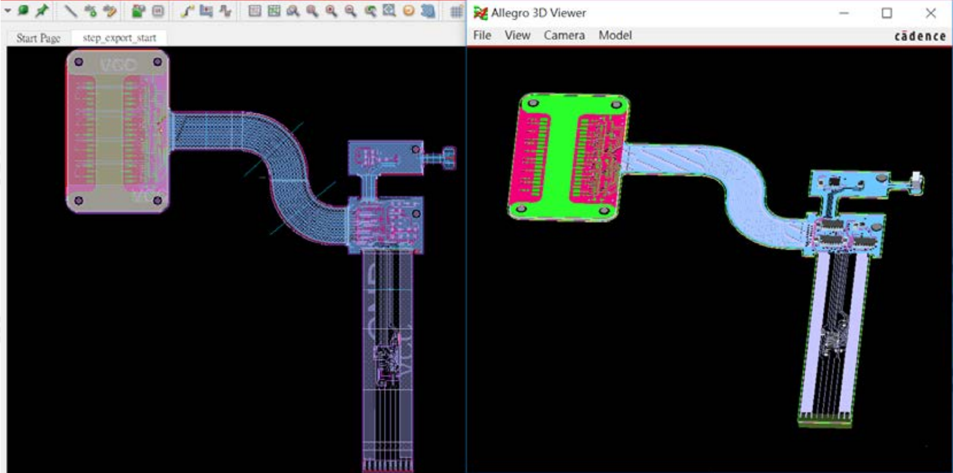
Task: Select the step_export_start tab
Action: point(119,38)
